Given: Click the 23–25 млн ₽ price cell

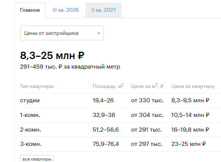Looking at the screenshot, I should click(x=188, y=144).
